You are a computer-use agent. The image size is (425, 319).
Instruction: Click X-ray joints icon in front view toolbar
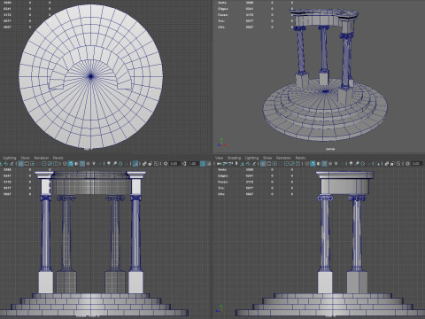tap(156, 164)
